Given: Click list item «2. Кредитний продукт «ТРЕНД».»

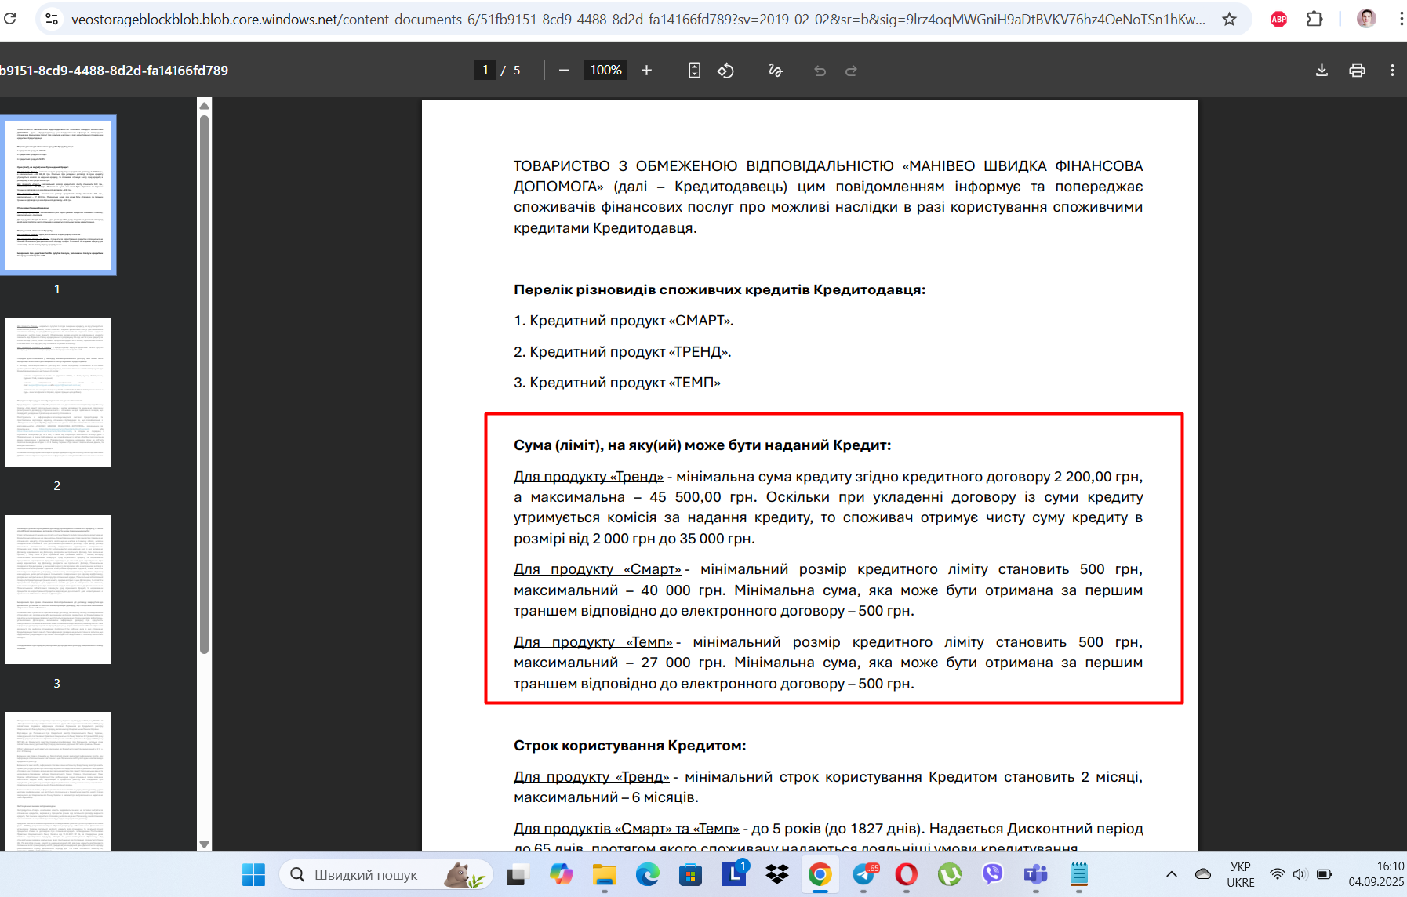Looking at the screenshot, I should 622,352.
